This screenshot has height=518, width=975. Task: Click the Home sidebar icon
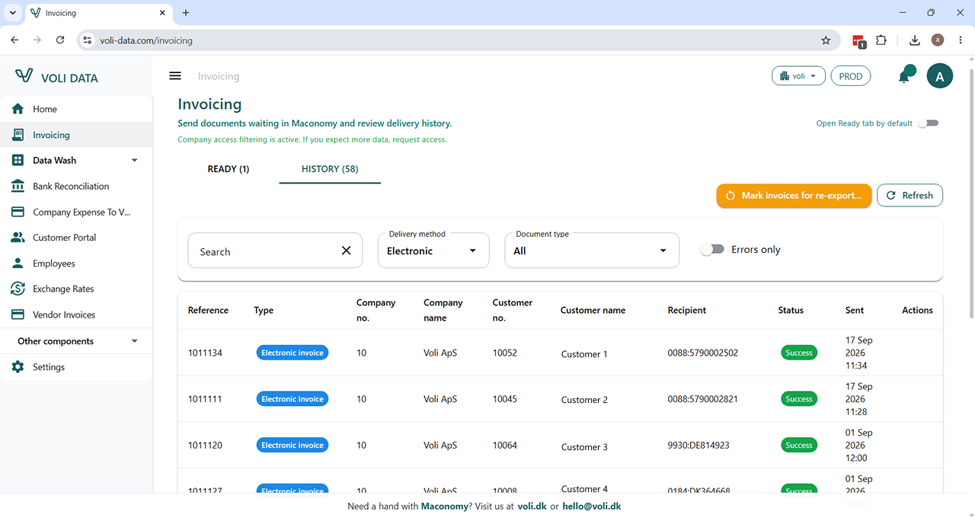pyautogui.click(x=18, y=109)
